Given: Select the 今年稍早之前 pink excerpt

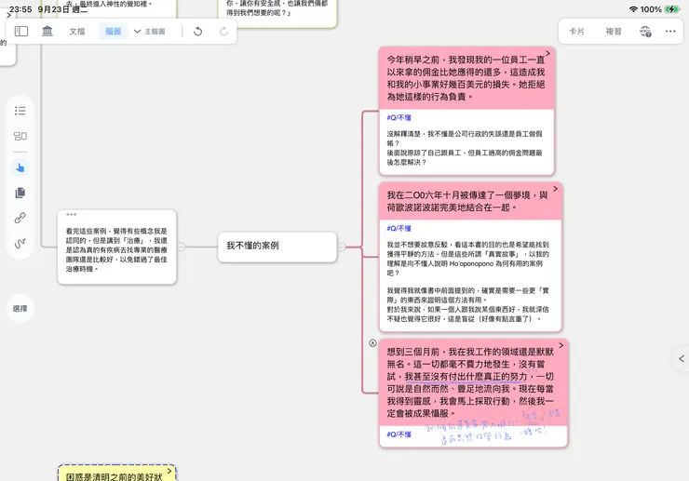Looking at the screenshot, I should point(466,78).
